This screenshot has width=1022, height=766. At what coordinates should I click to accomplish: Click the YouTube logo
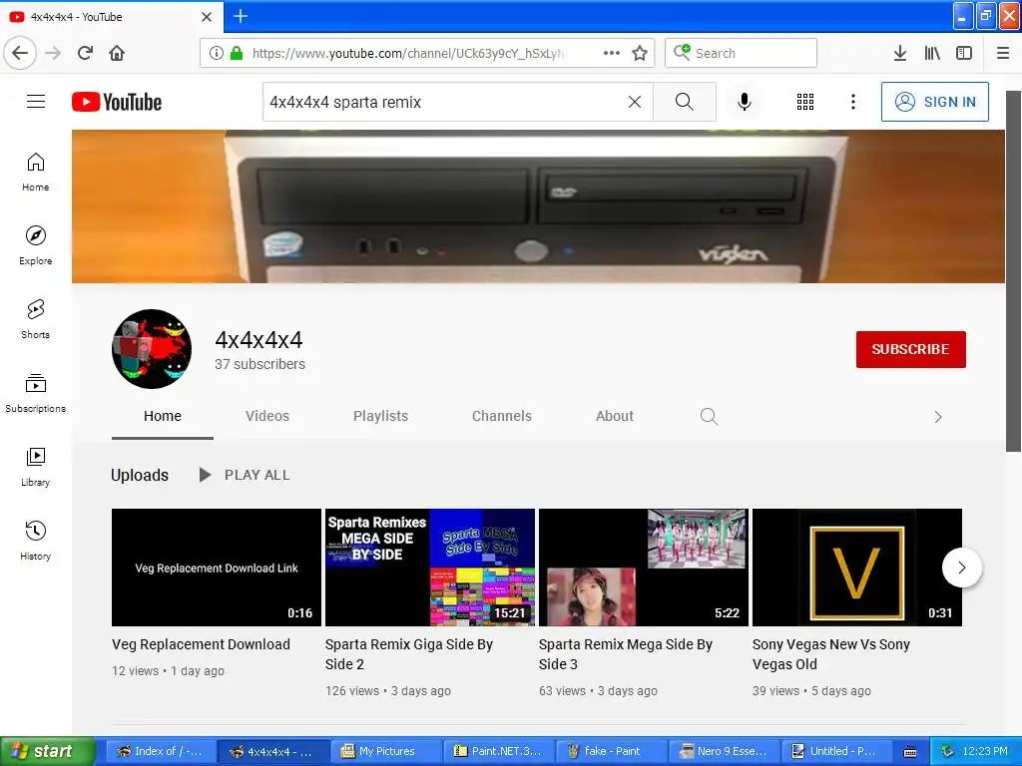click(117, 102)
